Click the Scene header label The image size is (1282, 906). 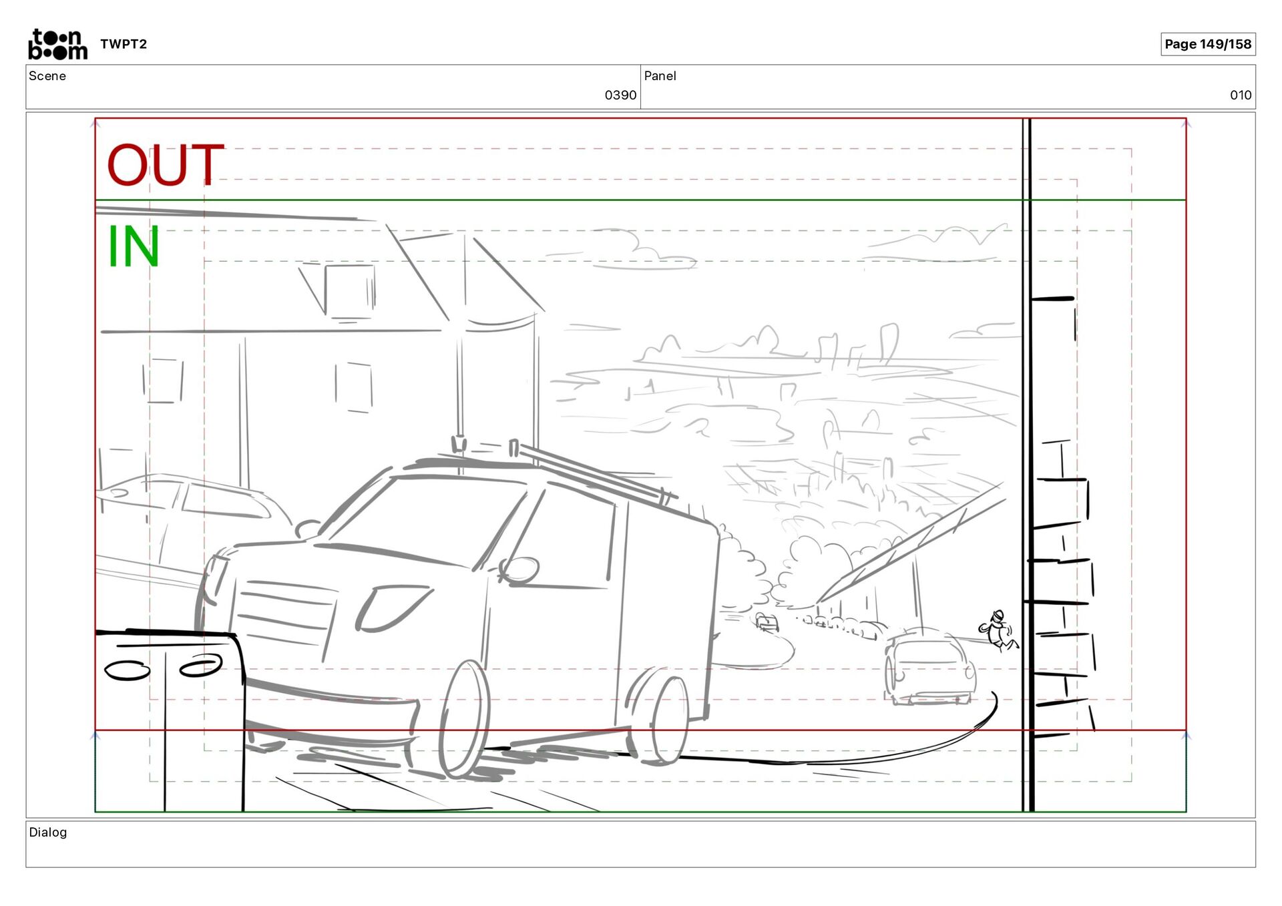coord(47,76)
